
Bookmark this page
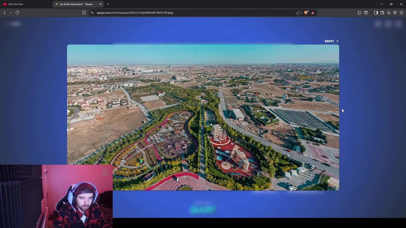84,13
